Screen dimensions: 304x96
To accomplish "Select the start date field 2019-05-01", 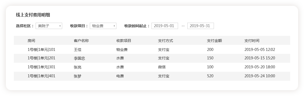I will click(x=164, y=26).
